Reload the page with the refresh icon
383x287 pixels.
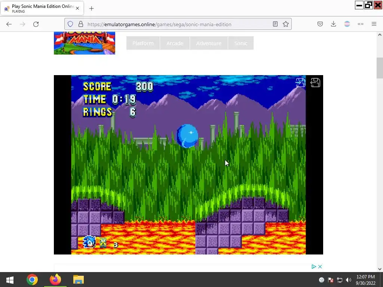click(x=36, y=24)
